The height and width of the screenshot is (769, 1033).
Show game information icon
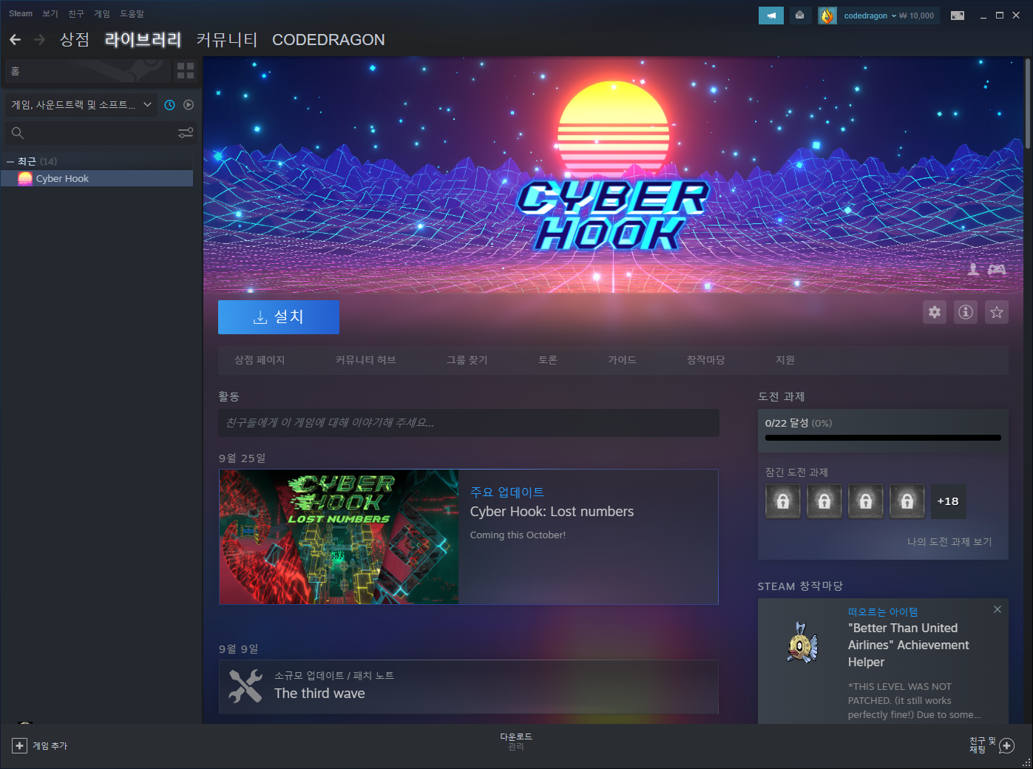pyautogui.click(x=966, y=312)
